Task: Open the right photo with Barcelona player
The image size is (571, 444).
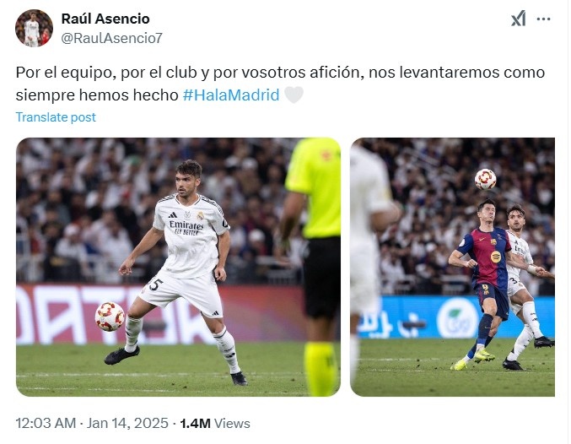Action: pyautogui.click(x=452, y=267)
